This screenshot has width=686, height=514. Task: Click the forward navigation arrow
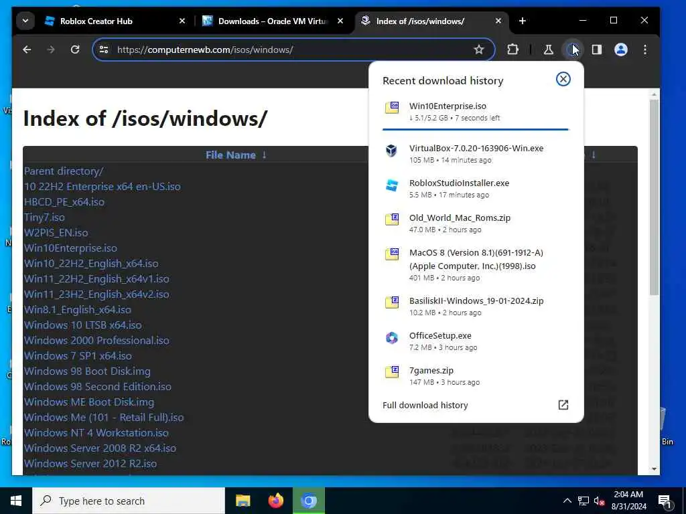coord(51,50)
